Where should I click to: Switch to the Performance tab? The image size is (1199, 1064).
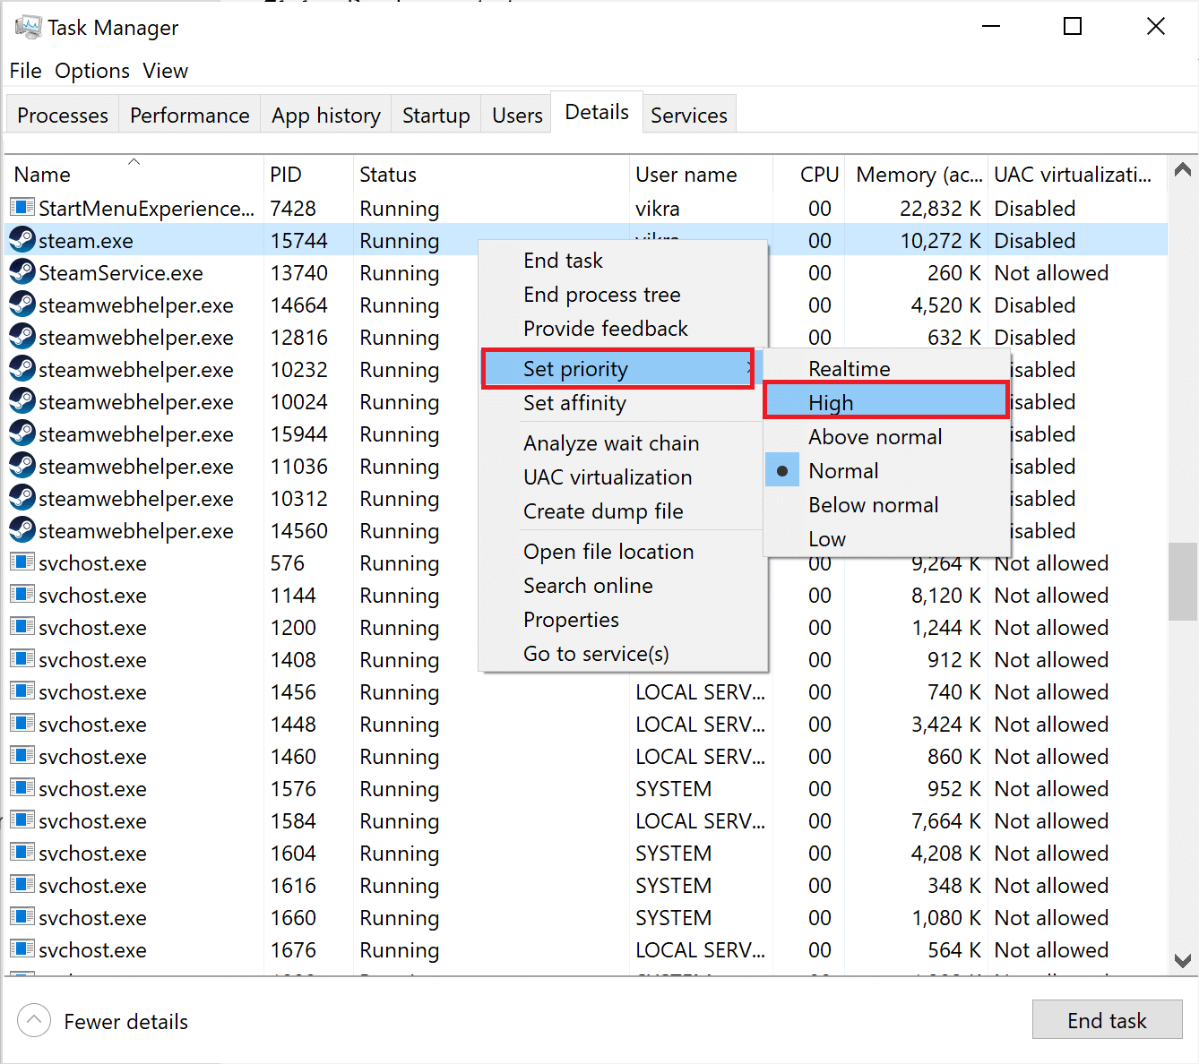click(189, 115)
